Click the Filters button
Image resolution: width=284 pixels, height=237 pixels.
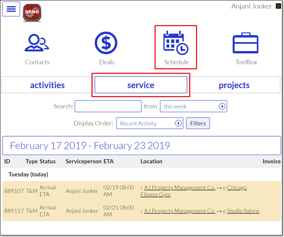coord(198,123)
